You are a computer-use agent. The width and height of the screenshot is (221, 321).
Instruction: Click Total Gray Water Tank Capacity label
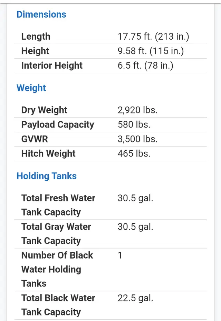[56, 234]
